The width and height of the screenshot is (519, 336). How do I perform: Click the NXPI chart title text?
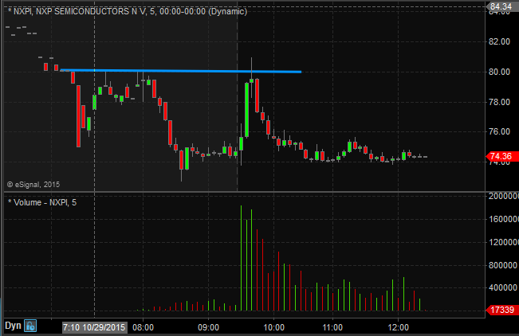click(x=128, y=12)
